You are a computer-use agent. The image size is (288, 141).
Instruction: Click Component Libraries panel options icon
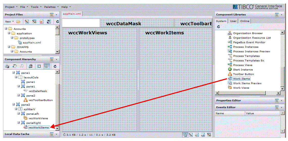point(277,15)
